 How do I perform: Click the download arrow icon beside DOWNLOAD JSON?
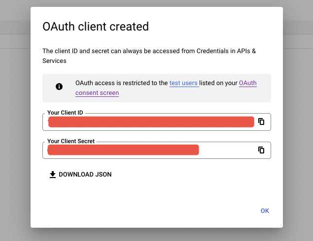point(53,175)
